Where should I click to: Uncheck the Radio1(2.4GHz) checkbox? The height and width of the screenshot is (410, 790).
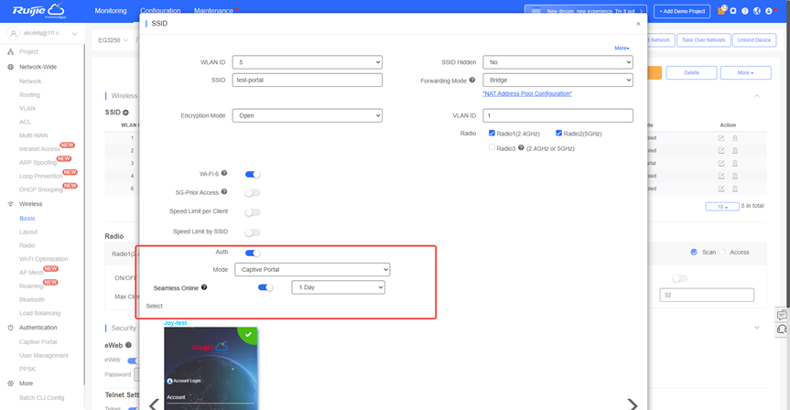click(492, 134)
